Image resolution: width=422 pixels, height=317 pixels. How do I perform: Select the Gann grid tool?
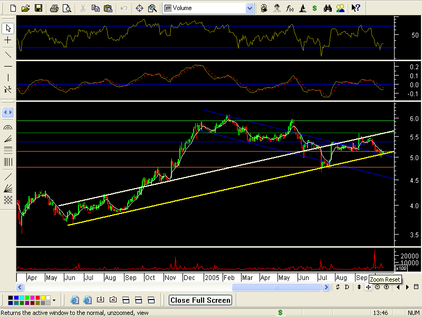(8, 200)
